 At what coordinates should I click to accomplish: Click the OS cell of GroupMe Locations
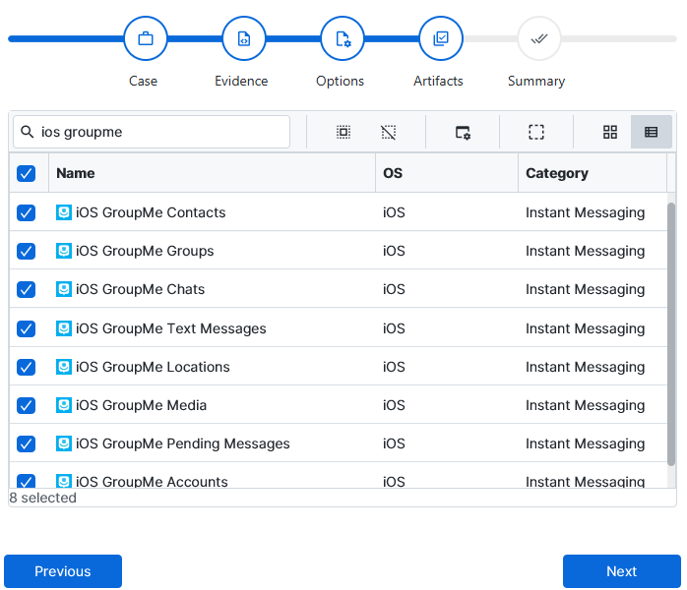click(394, 367)
